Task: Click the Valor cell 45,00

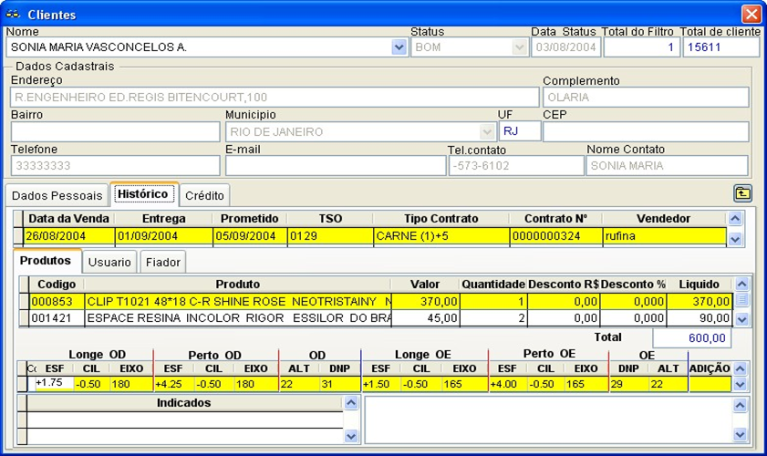Action: pos(426,318)
